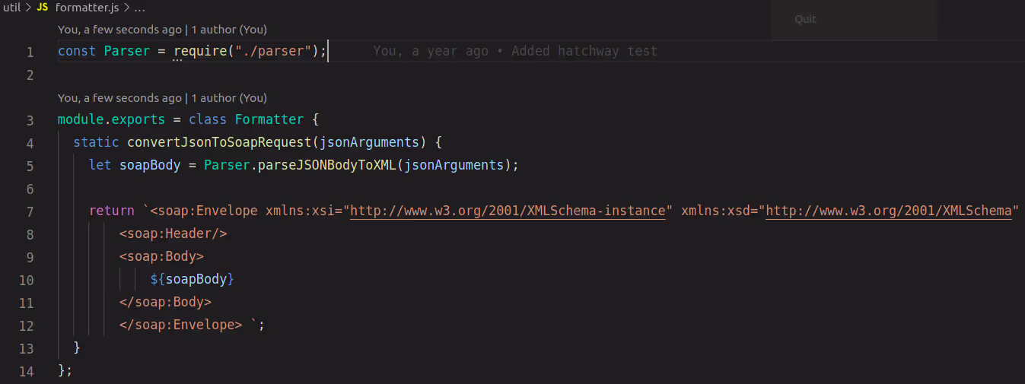Image resolution: width=1025 pixels, height=384 pixels.
Task: Click the 'Formatter' class name
Action: [x=269, y=119]
